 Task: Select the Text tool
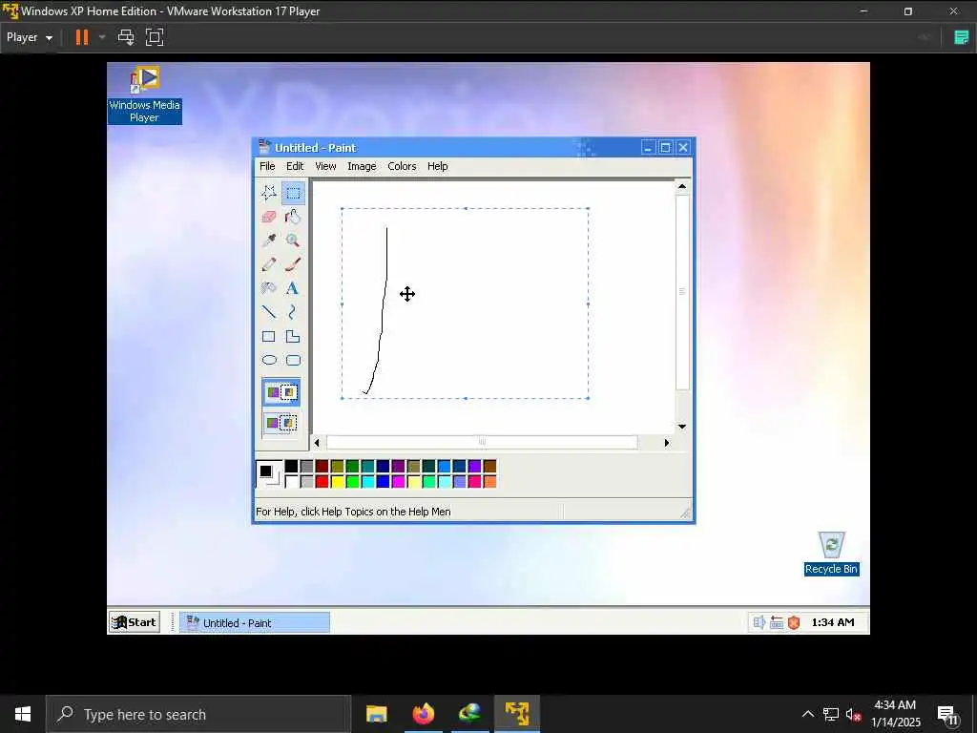click(293, 288)
